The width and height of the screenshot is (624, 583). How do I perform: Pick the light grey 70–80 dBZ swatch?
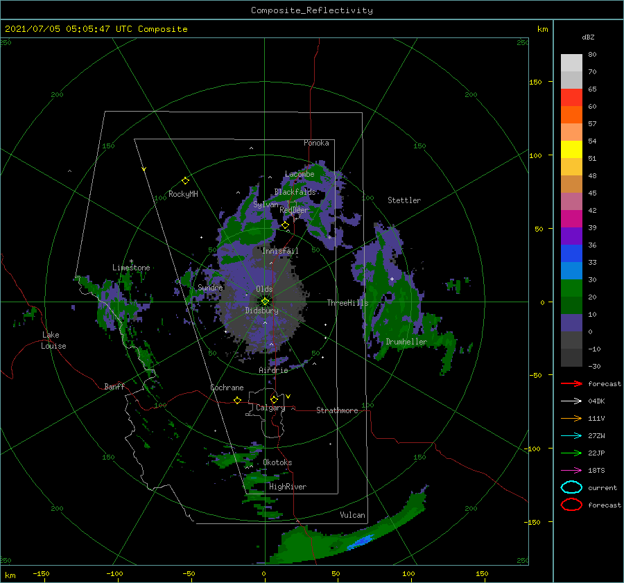571,63
